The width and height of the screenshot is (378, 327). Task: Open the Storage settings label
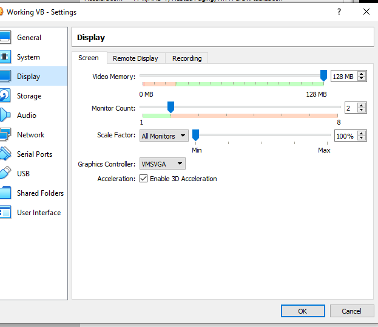[x=29, y=96]
